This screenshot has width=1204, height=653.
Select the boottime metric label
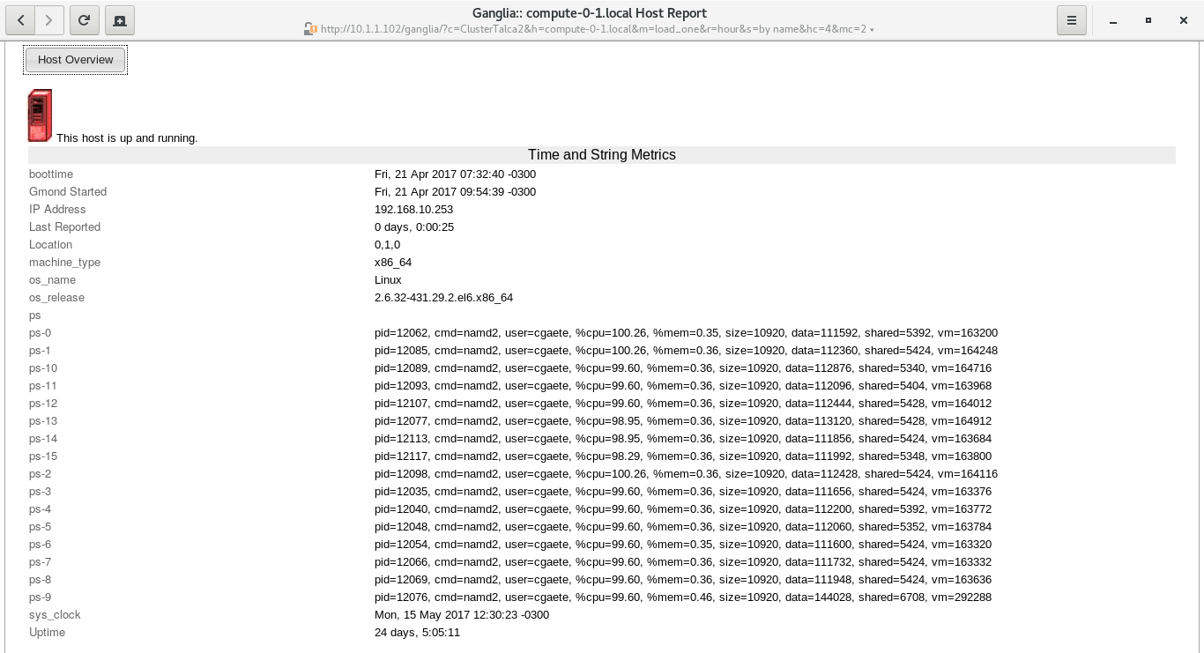[51, 174]
